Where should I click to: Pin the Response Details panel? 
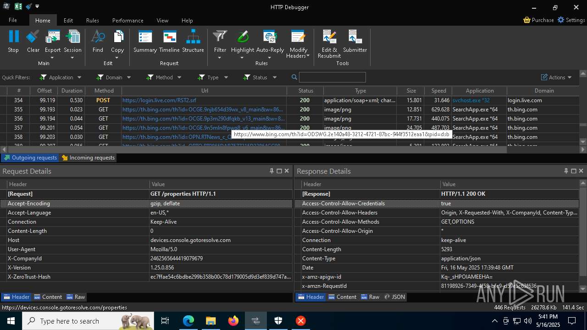click(566, 171)
